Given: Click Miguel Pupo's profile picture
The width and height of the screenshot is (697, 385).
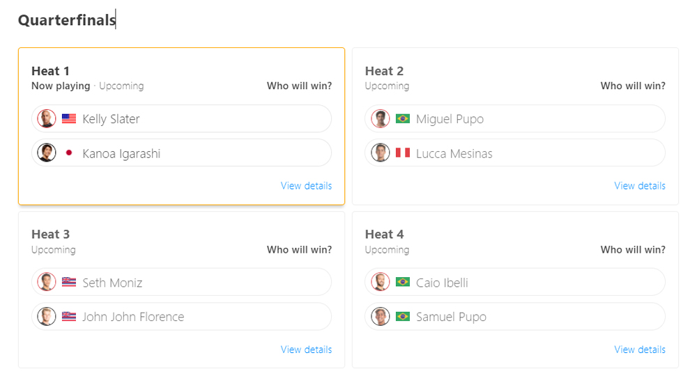Looking at the screenshot, I should click(381, 118).
